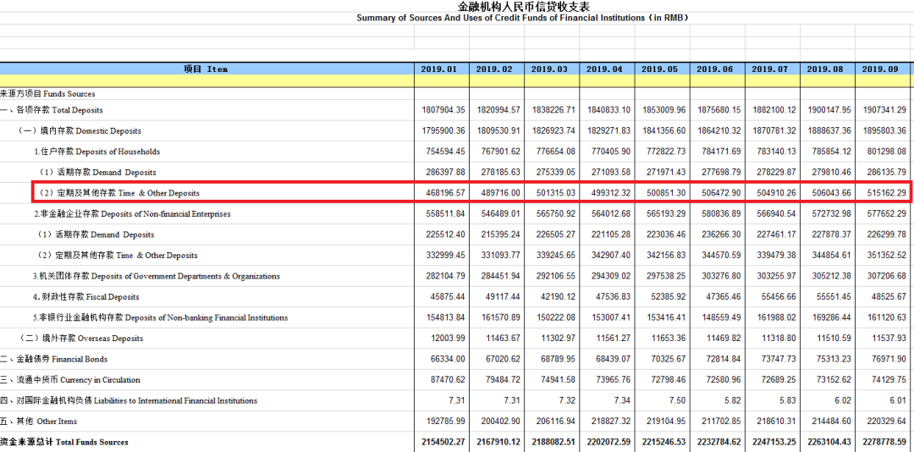This screenshot has height=452, width=914.
Task: Click the 项目 Item header cell
Action: [206, 69]
